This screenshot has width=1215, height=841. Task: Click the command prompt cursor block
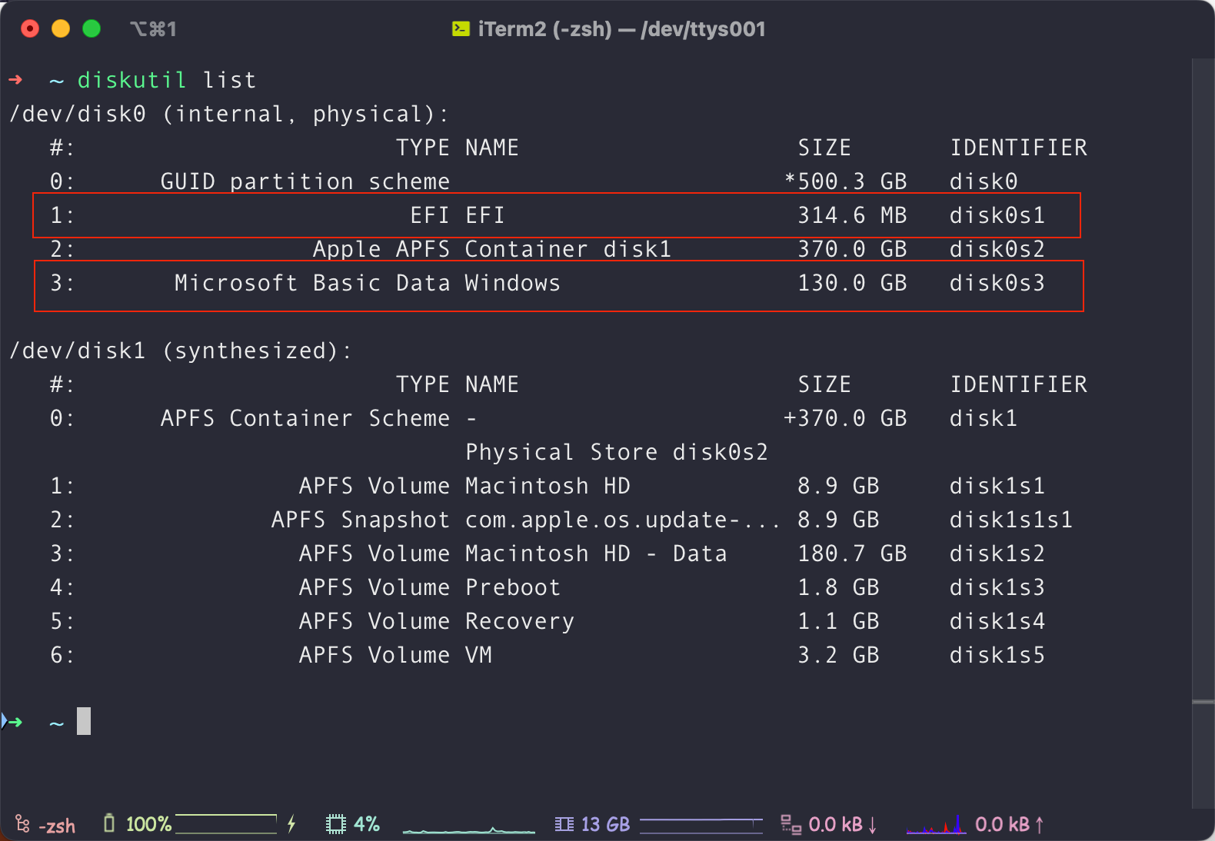click(x=84, y=721)
